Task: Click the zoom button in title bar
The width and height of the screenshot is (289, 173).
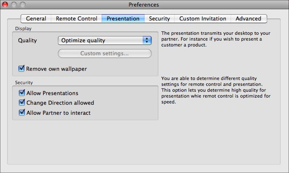Action: click(22, 5)
